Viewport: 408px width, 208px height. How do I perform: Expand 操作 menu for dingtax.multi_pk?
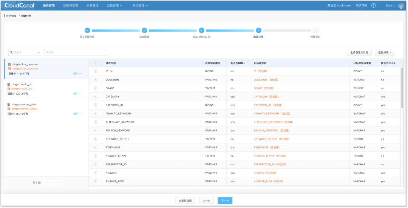click(76, 94)
